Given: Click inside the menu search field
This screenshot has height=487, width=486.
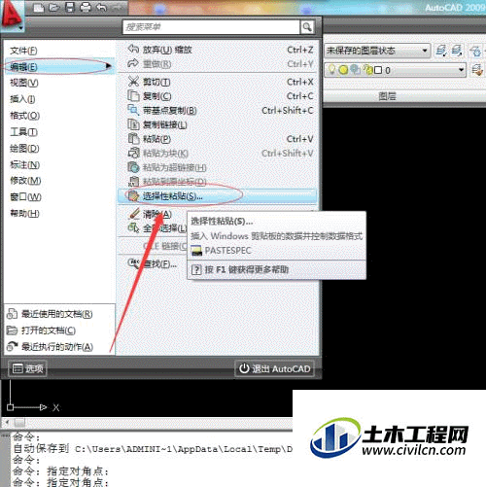Looking at the screenshot, I should [211, 27].
